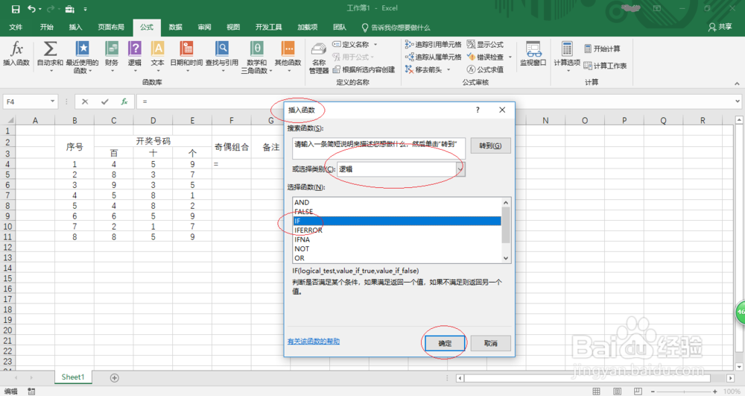Click Calculate Sheet (计算工作表)
745x396 pixels.
click(605, 66)
